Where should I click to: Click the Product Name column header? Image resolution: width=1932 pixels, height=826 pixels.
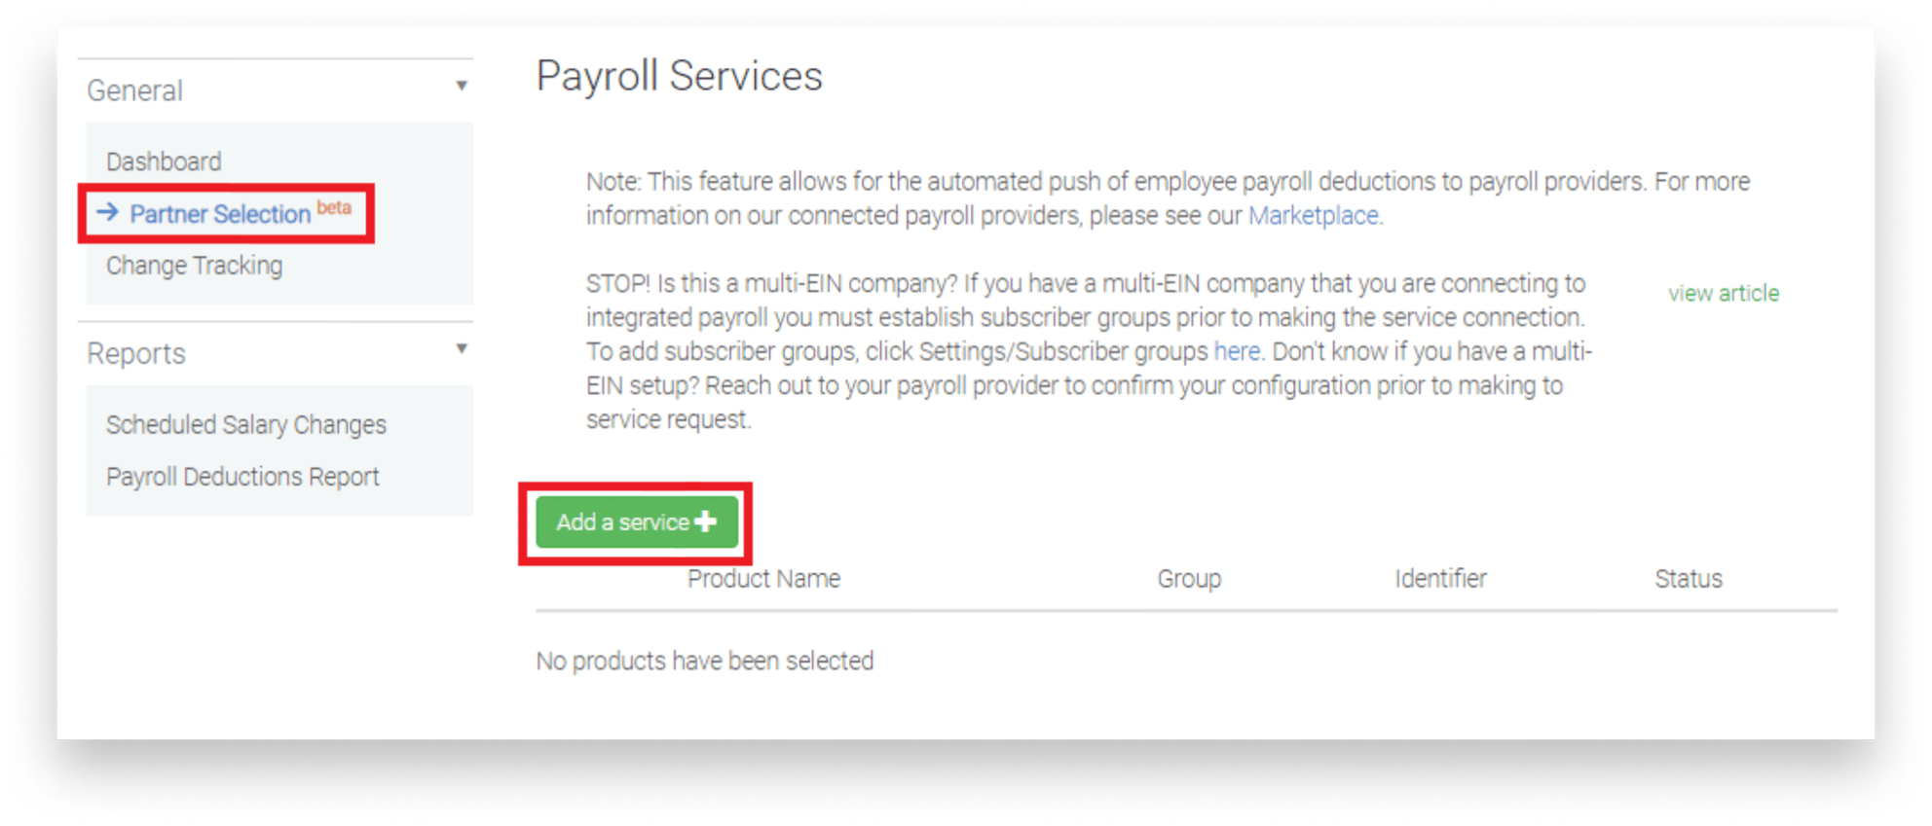tap(763, 578)
